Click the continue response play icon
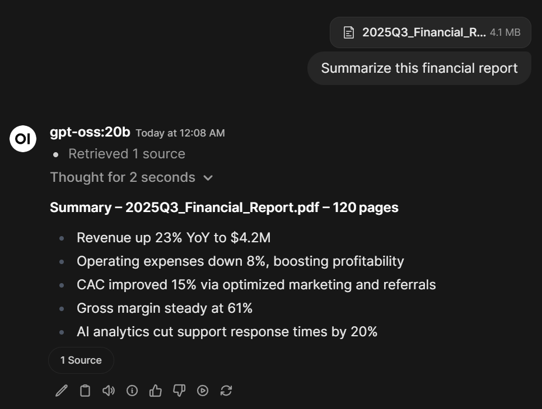 coord(203,391)
